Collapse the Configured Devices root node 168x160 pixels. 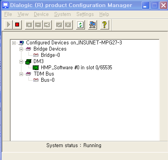tap(14, 43)
